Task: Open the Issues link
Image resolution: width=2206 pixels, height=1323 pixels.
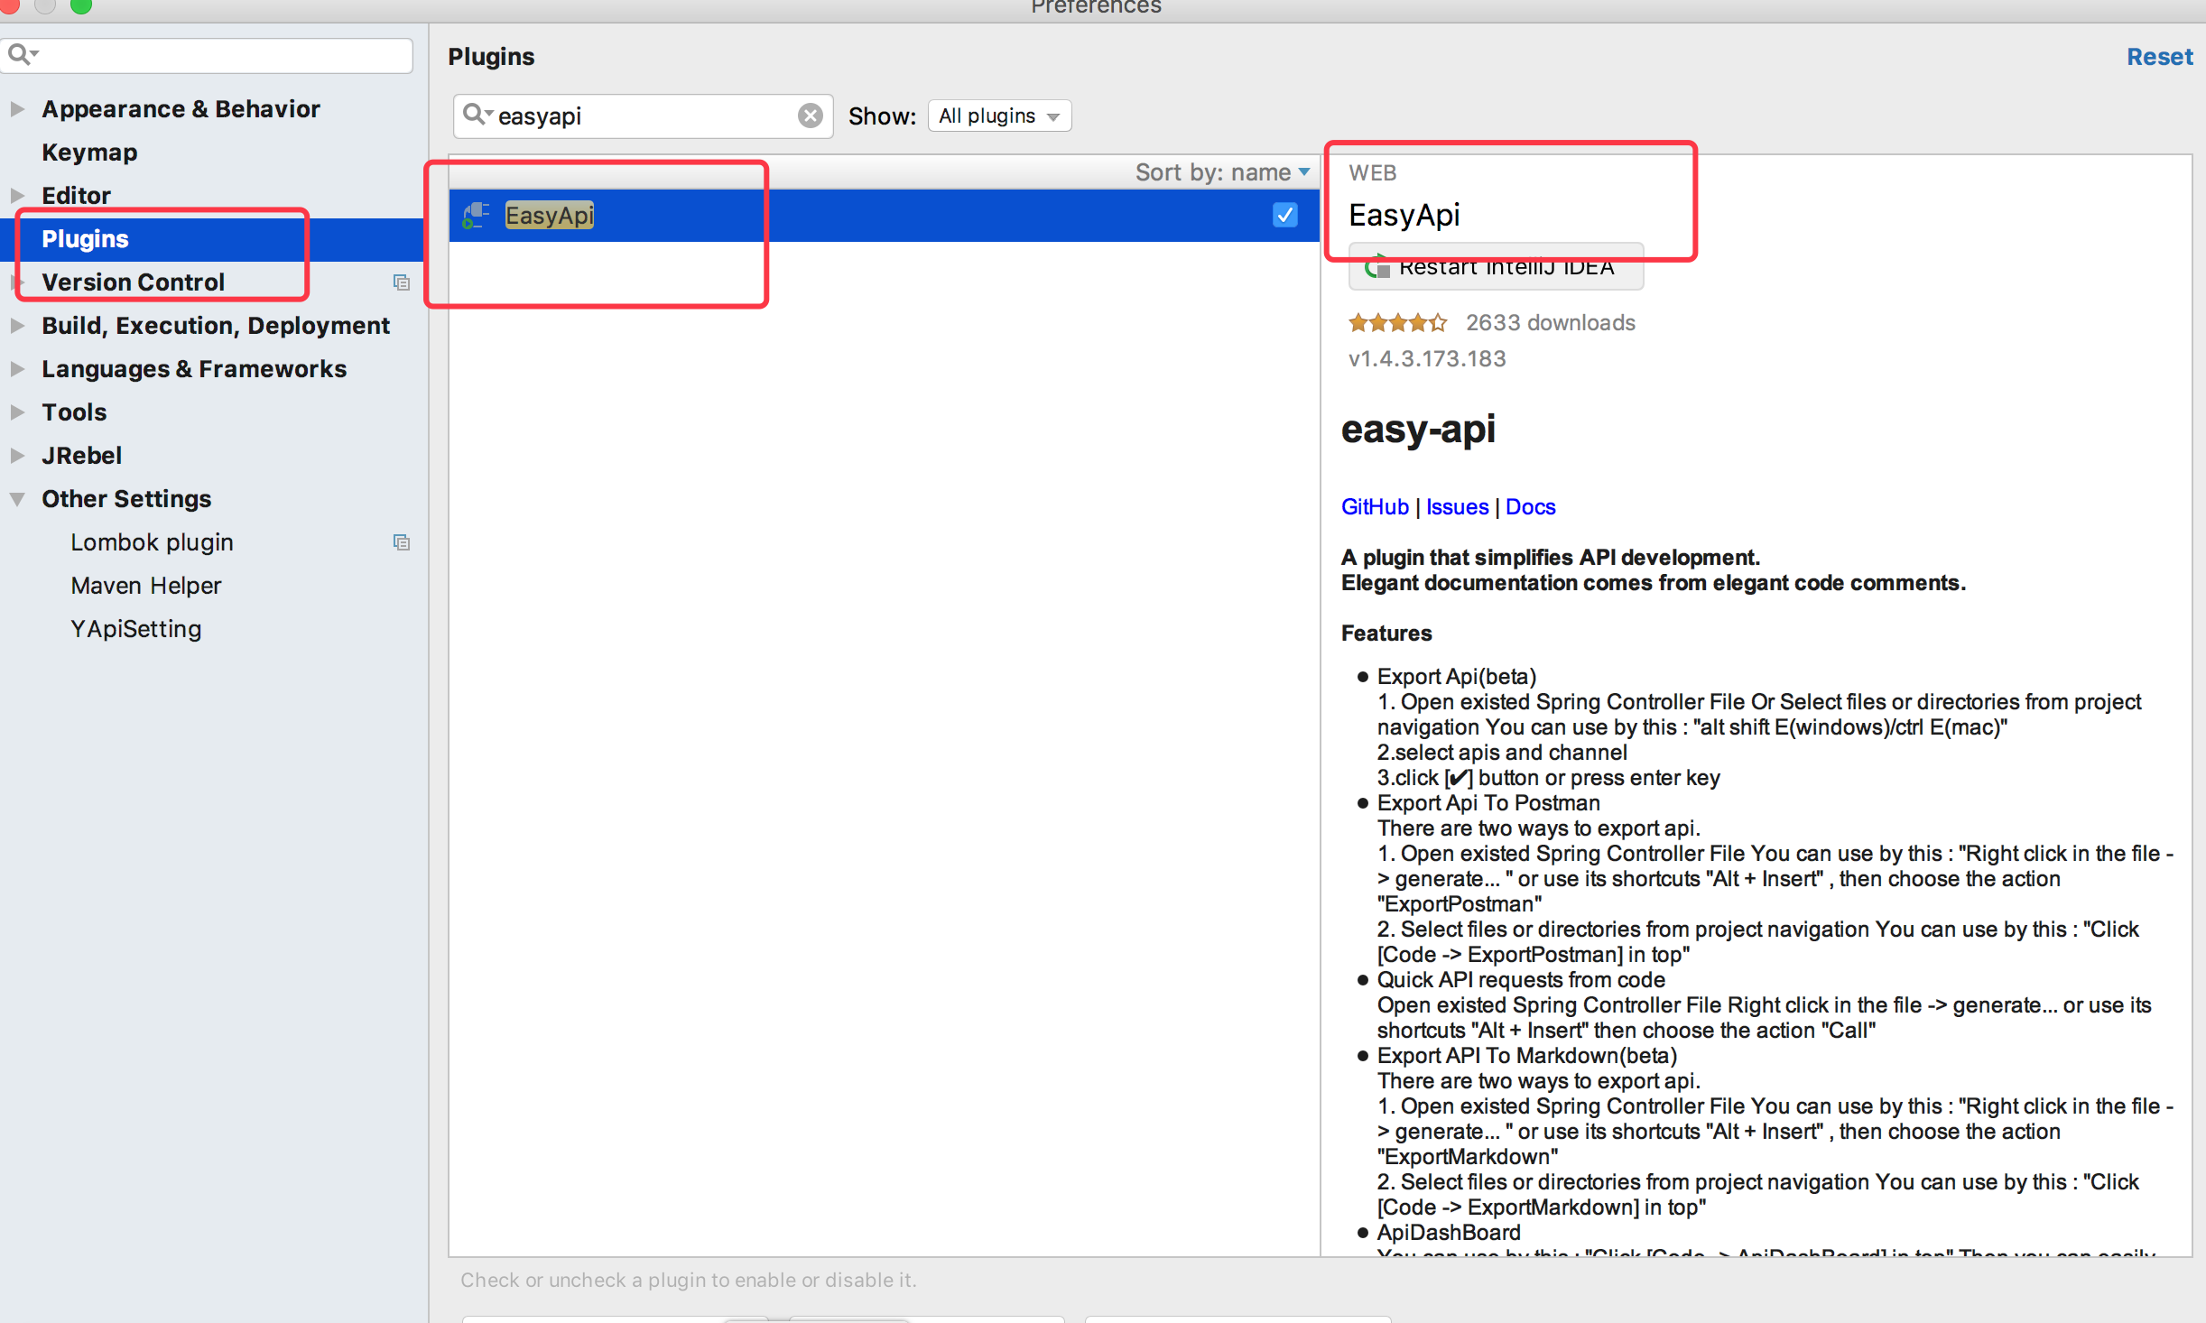Action: (1457, 506)
